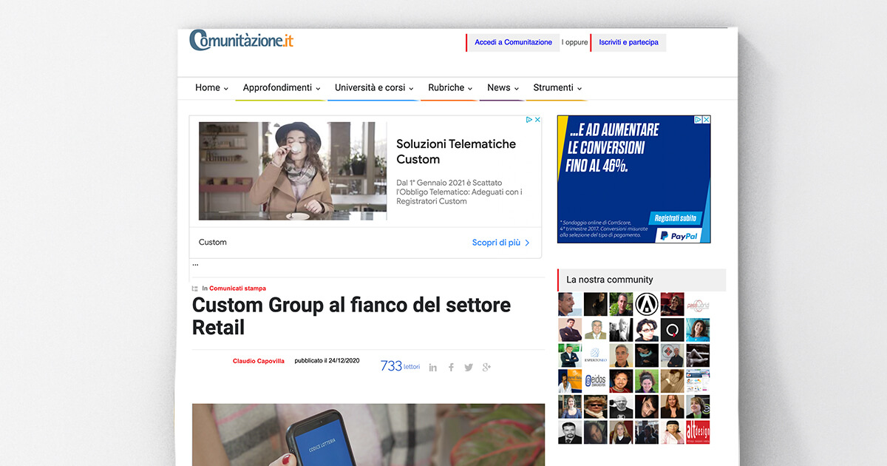The width and height of the screenshot is (887, 466).
Task: Open the Comunicati stampa category link
Action: (237, 288)
